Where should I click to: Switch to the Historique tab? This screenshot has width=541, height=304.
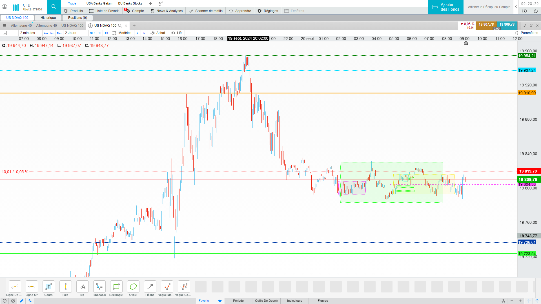(x=48, y=18)
